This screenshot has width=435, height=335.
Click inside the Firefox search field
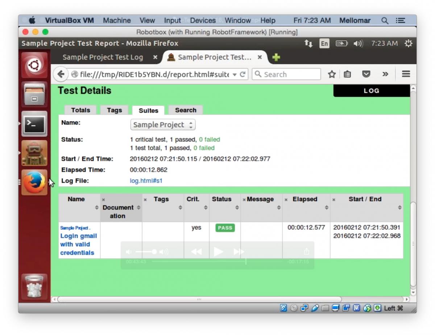point(290,74)
